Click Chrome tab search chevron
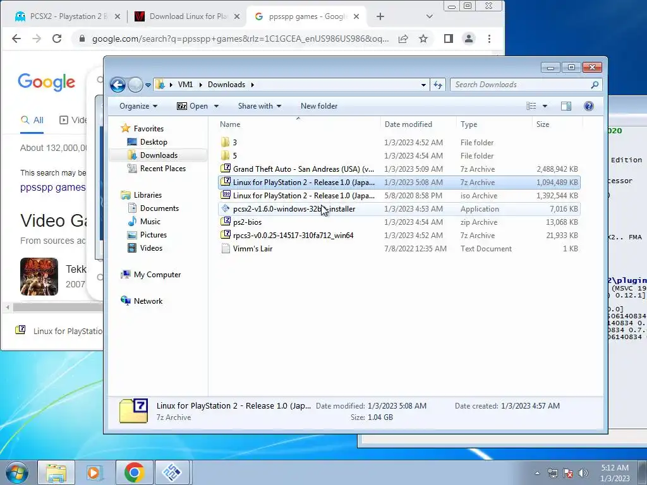Viewport: 647px width, 485px height. coord(430,16)
